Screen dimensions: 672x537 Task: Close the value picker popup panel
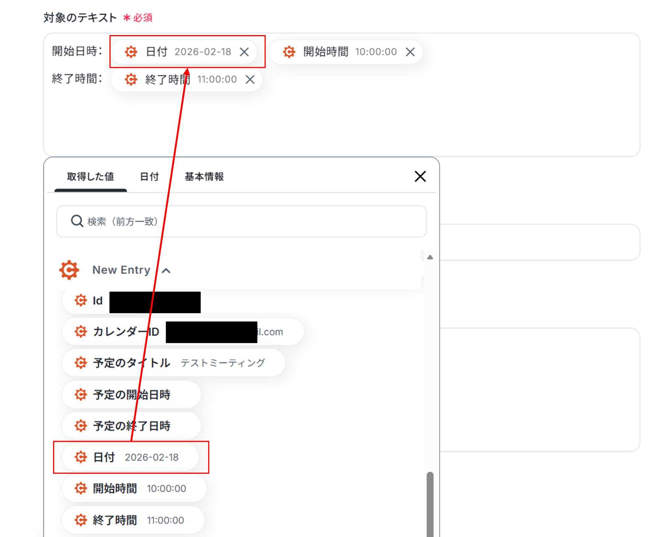click(420, 176)
